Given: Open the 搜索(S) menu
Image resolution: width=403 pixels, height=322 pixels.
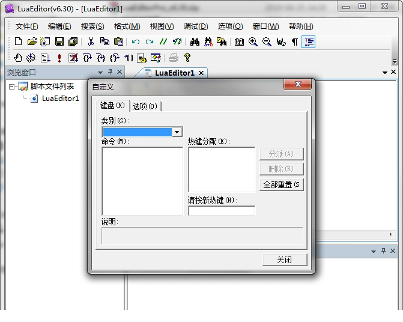Looking at the screenshot, I should pos(92,26).
